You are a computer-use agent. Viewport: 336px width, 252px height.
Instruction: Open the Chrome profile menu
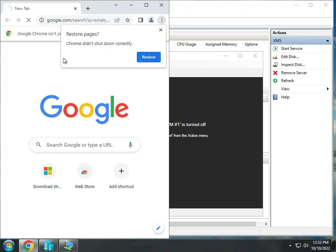[x=151, y=20]
